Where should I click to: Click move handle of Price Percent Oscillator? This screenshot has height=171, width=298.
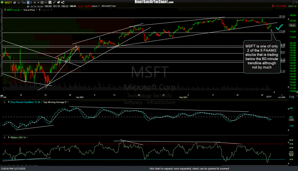click(9, 102)
